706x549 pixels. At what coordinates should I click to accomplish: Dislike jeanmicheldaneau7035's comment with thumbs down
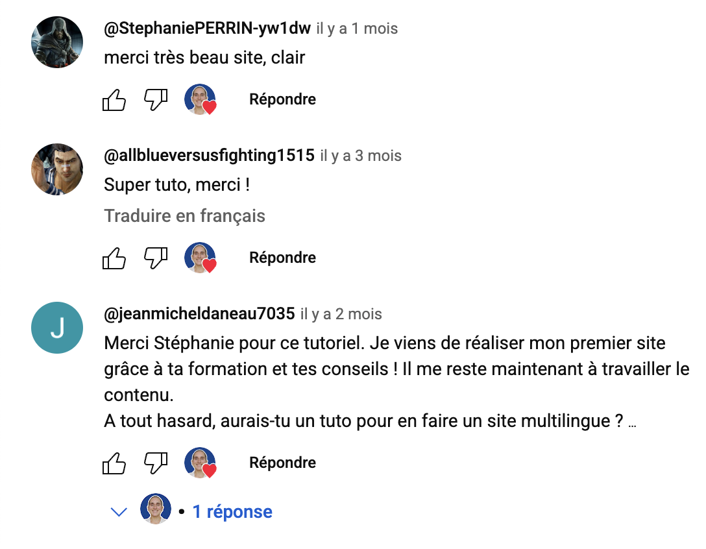(x=156, y=463)
